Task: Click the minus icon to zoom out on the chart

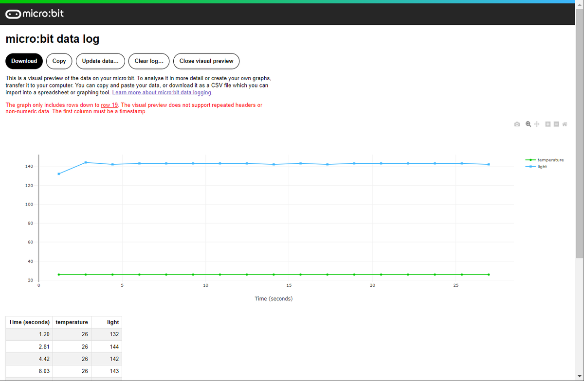Action: click(556, 124)
